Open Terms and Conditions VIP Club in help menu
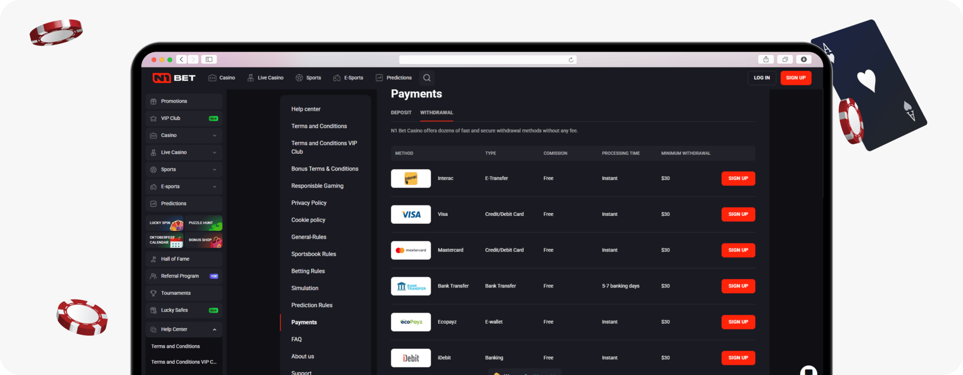 click(x=324, y=147)
